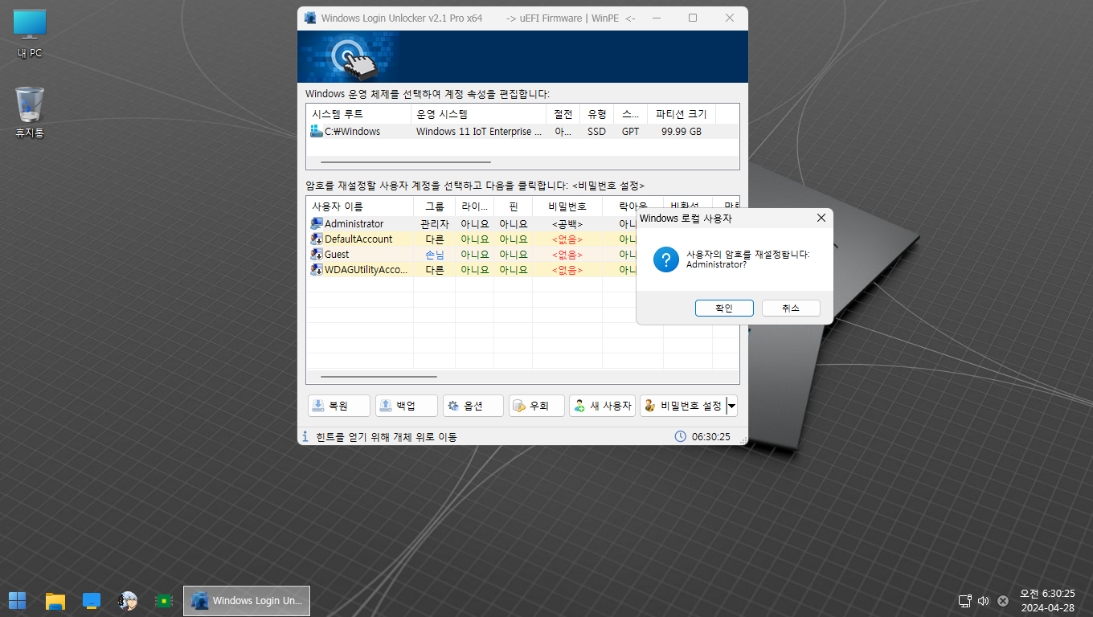Open the green chip taskbar app
This screenshot has width=1093, height=617.
(x=164, y=600)
